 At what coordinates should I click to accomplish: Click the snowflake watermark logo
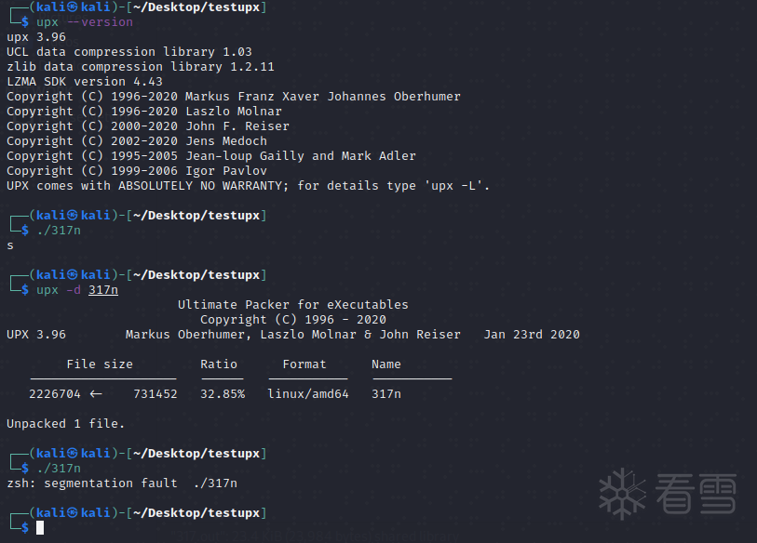click(622, 494)
